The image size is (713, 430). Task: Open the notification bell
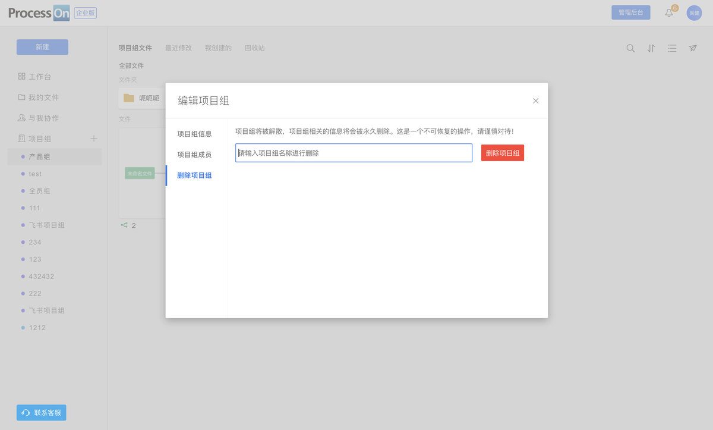pyautogui.click(x=670, y=12)
